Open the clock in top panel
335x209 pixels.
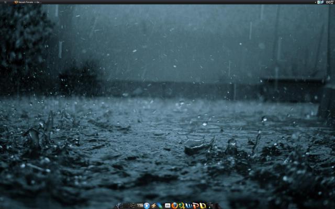click(330, 2)
